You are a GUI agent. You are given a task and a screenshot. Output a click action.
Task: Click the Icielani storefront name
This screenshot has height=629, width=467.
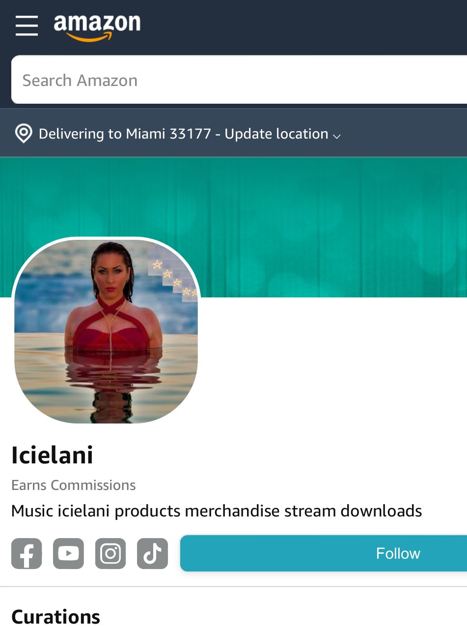(x=52, y=455)
